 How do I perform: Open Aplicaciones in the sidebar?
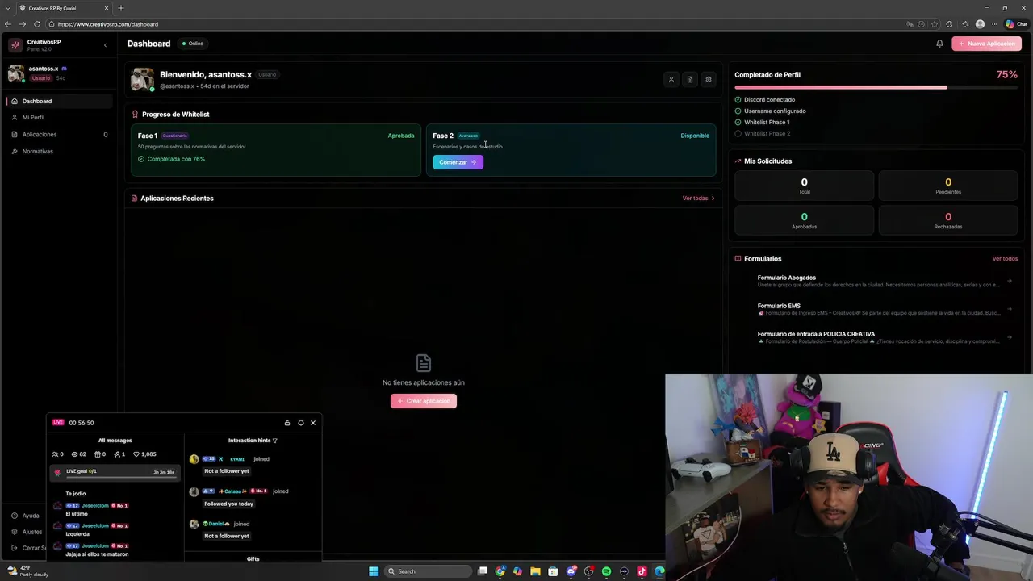coord(58,135)
